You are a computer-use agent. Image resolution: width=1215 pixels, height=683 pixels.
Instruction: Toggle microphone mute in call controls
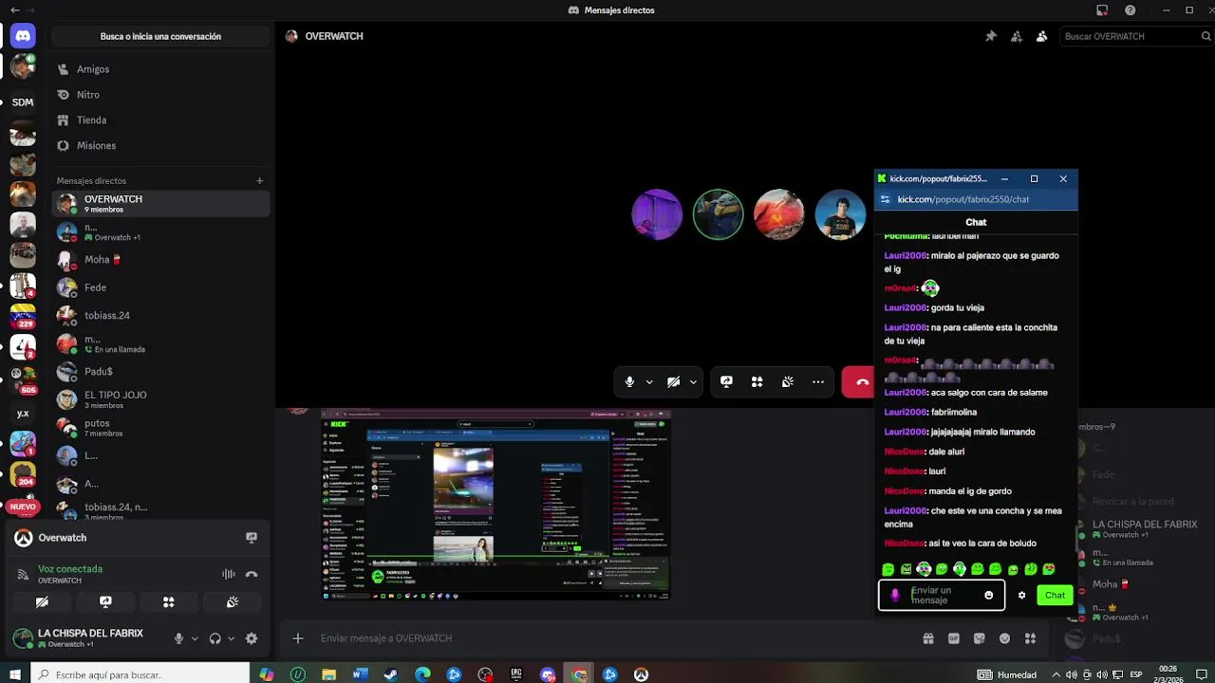629,381
